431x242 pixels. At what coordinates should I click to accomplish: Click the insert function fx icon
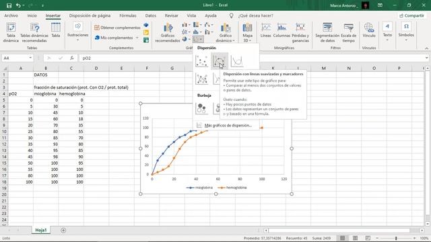[x=72, y=58]
